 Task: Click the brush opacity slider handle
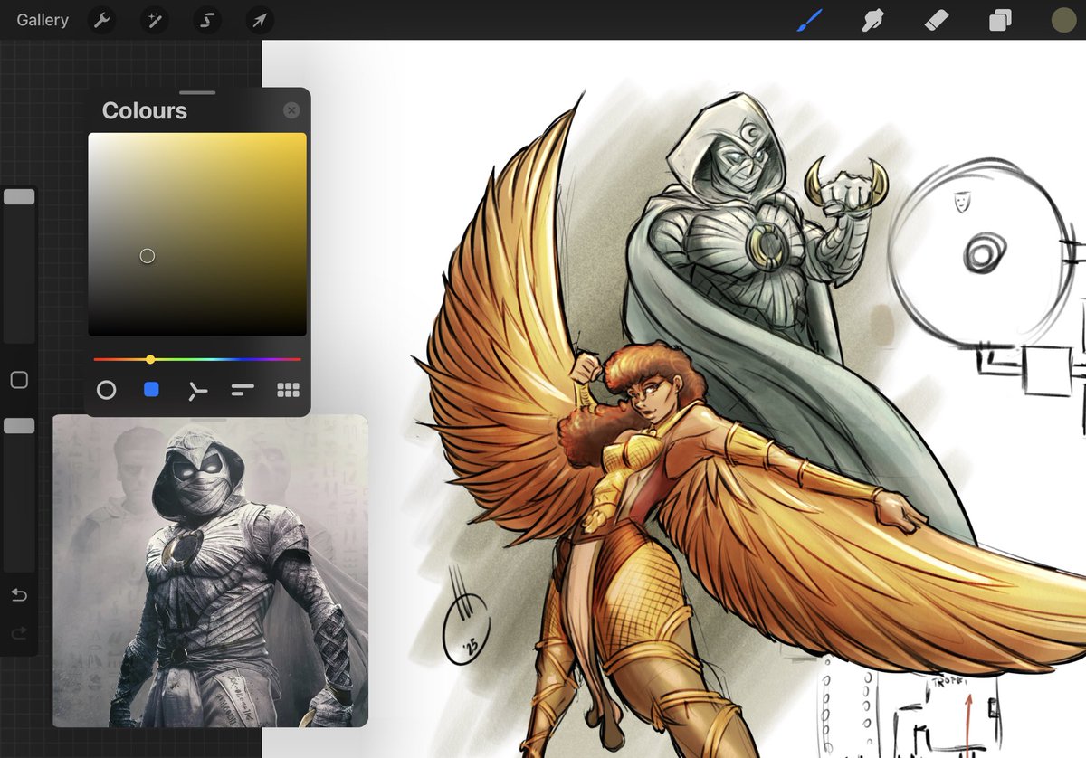[x=19, y=425]
